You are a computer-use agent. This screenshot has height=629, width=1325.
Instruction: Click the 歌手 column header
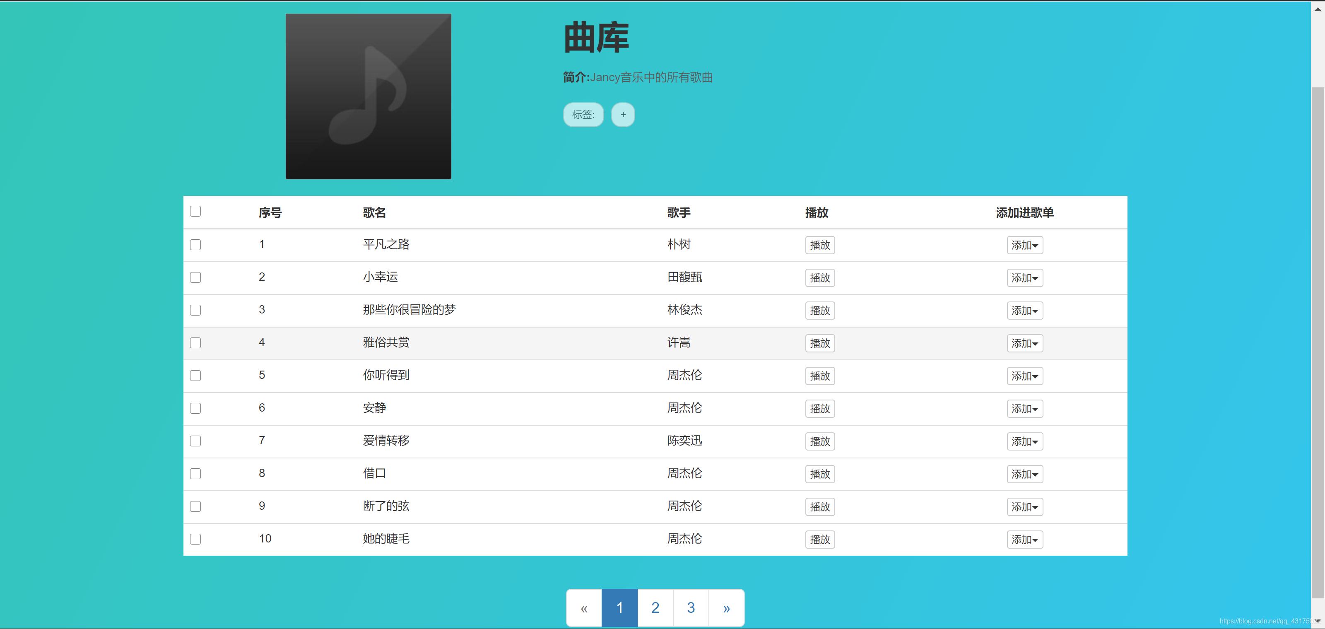679,212
